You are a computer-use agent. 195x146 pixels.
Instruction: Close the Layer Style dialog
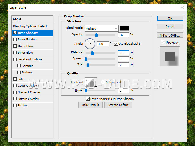[182, 7]
